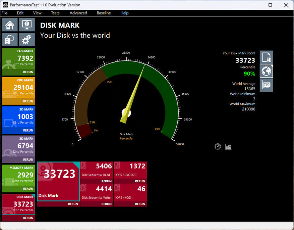Screen dimensions: 294x230
Task: Select the large Disk Mark 33723 tile
Action: 58,181
